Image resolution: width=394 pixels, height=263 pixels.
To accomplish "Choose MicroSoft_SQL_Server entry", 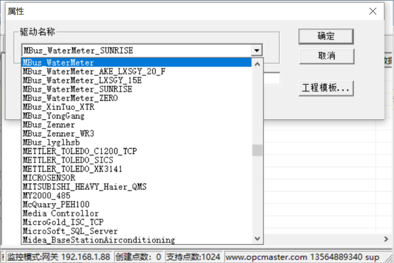I will (137, 231).
